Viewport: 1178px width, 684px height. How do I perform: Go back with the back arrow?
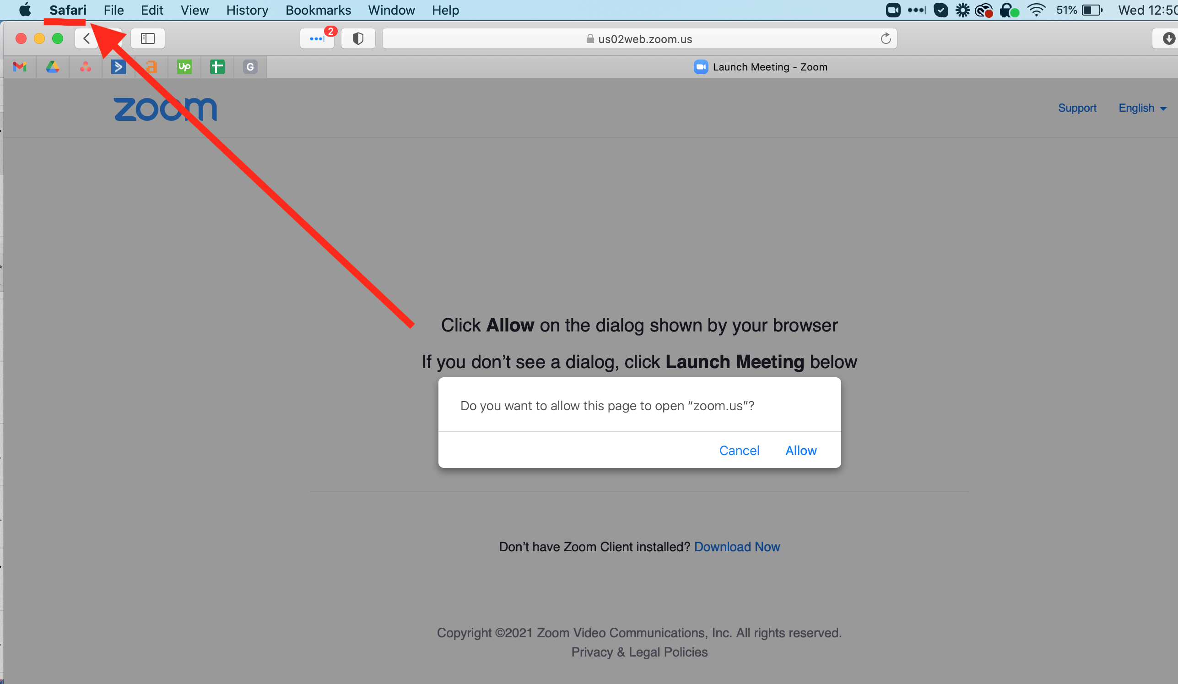(86, 38)
